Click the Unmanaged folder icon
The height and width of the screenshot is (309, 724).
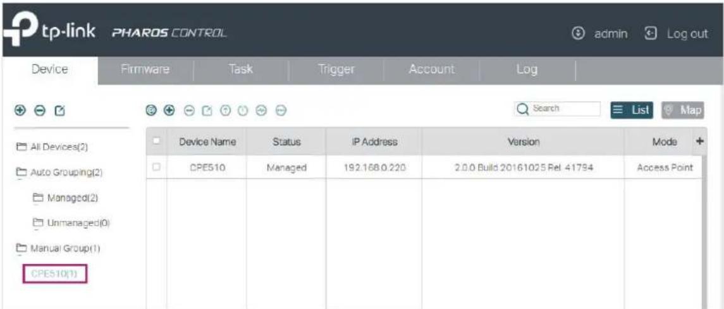point(38,223)
